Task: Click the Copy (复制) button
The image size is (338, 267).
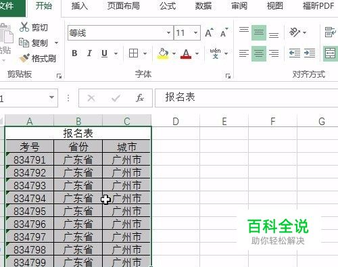Action: (x=34, y=43)
